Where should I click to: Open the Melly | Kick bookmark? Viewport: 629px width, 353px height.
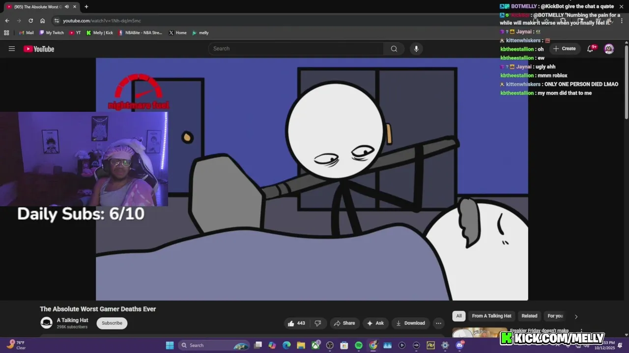(x=100, y=33)
